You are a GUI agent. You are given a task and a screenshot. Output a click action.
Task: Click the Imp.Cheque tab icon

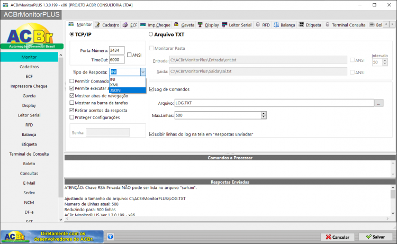(x=143, y=24)
